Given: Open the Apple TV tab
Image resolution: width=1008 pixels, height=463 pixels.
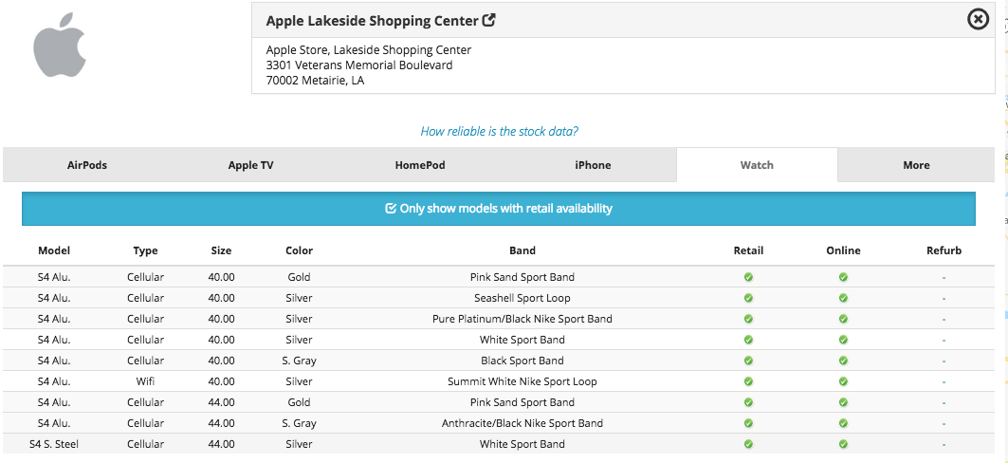Looking at the screenshot, I should click(250, 165).
